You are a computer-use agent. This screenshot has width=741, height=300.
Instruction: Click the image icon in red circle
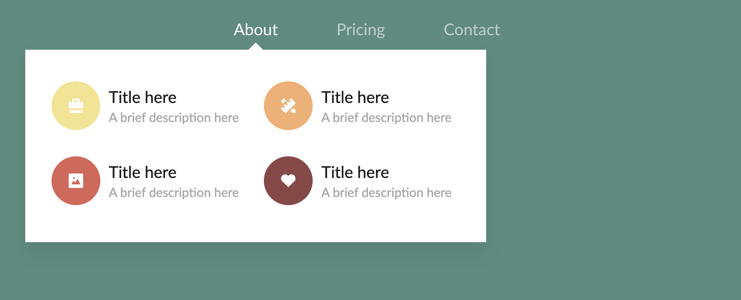click(76, 181)
